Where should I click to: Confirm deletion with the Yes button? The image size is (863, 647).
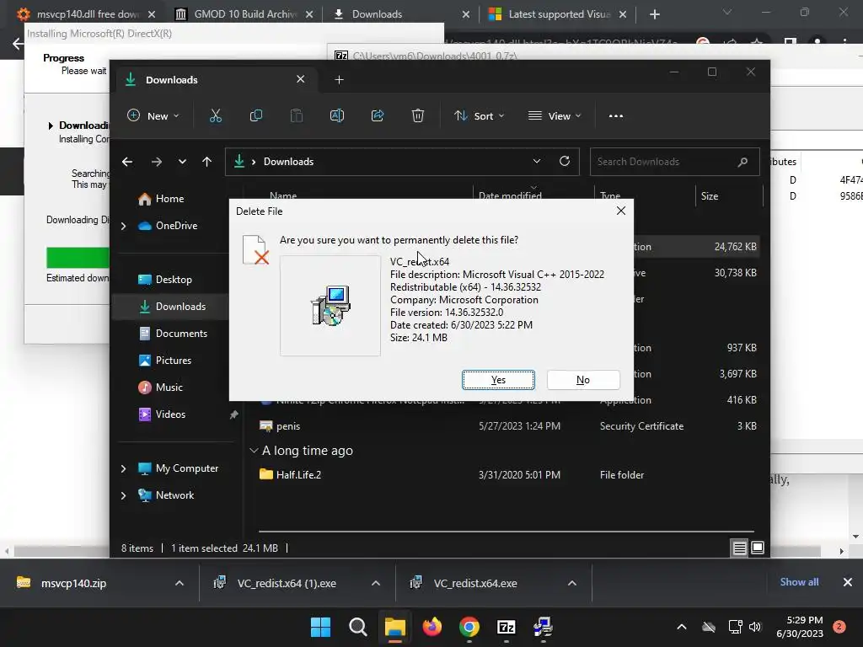pos(498,380)
